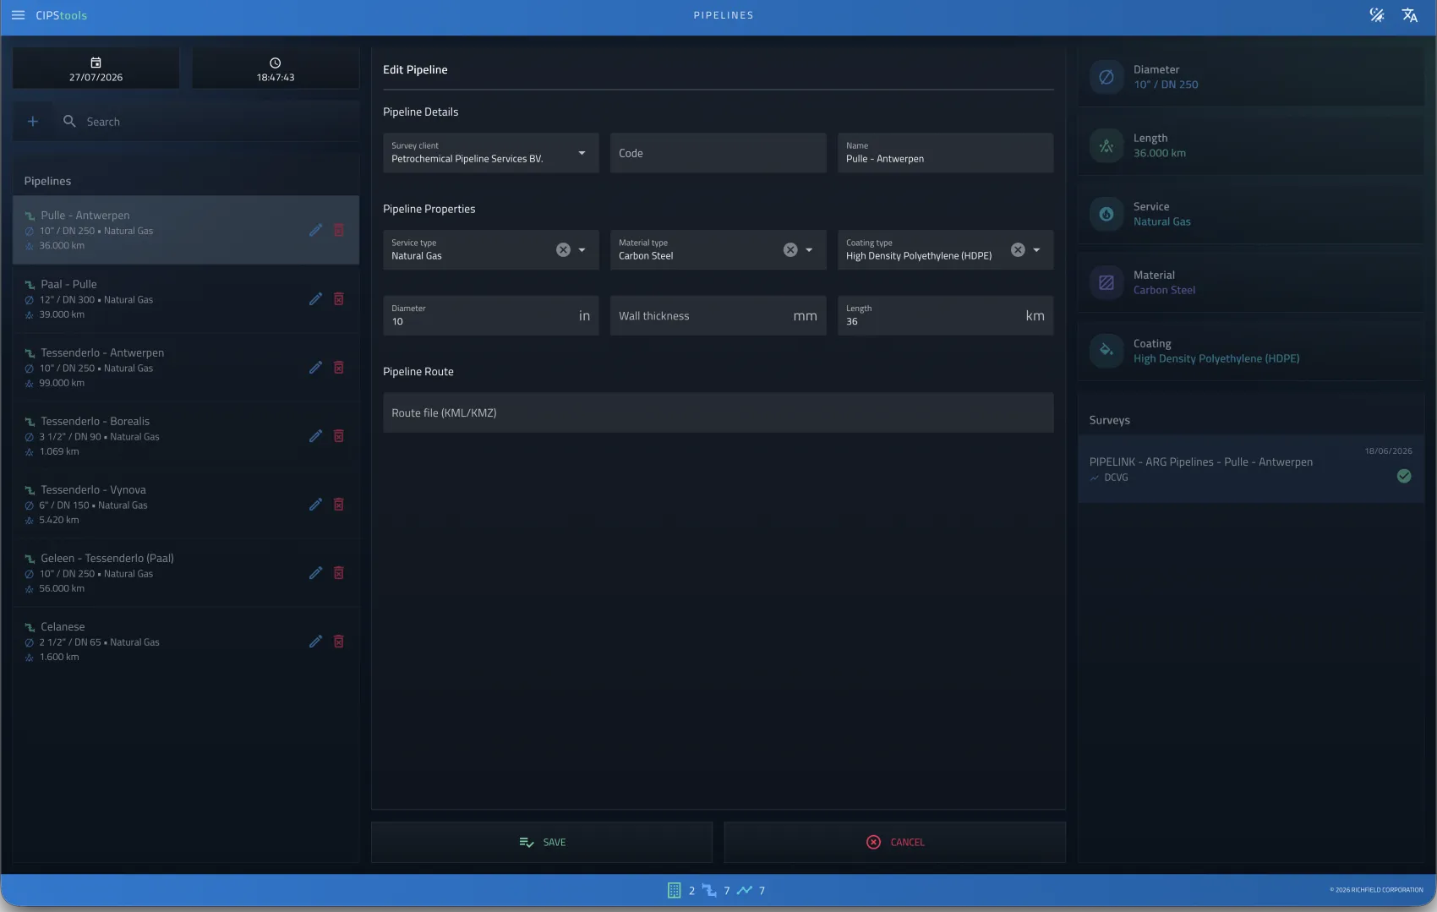Click the pipelines icon in footer
Viewport: 1437px width, 912px height.
pos(709,890)
